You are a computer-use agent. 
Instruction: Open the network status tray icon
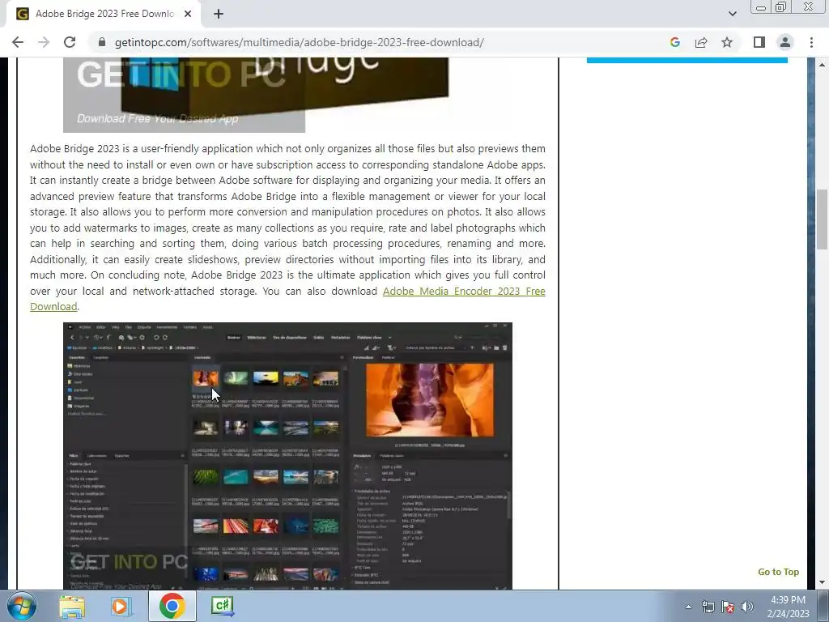pos(708,607)
